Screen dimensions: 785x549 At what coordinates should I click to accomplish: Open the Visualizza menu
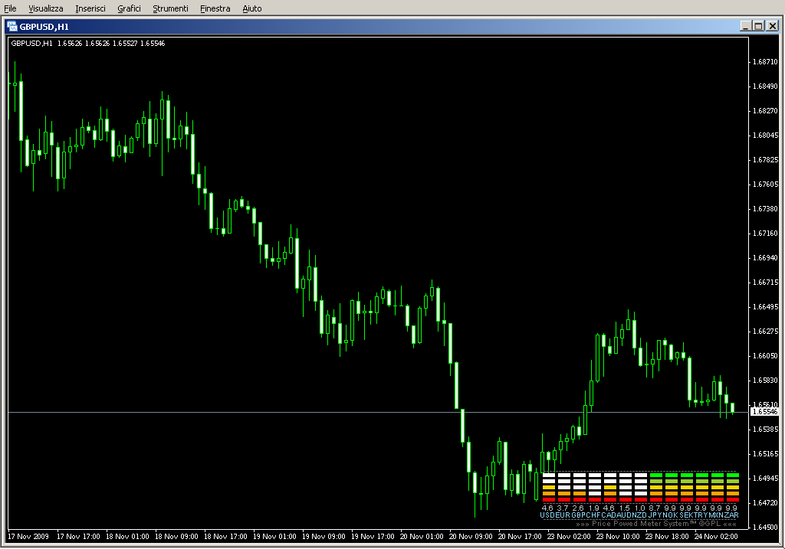point(45,8)
